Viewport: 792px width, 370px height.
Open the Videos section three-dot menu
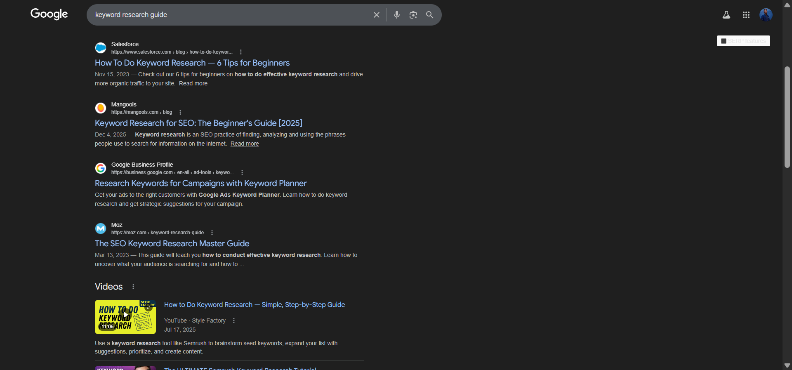(x=133, y=287)
